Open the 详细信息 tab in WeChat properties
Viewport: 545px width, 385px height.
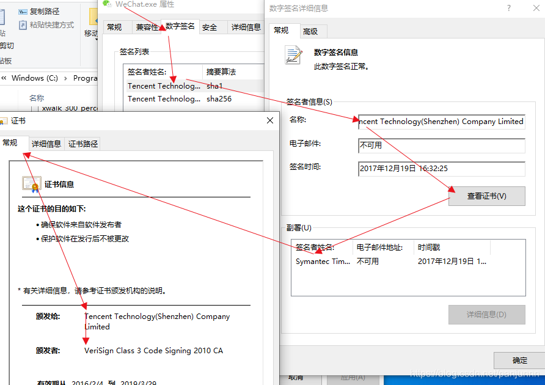tap(246, 27)
